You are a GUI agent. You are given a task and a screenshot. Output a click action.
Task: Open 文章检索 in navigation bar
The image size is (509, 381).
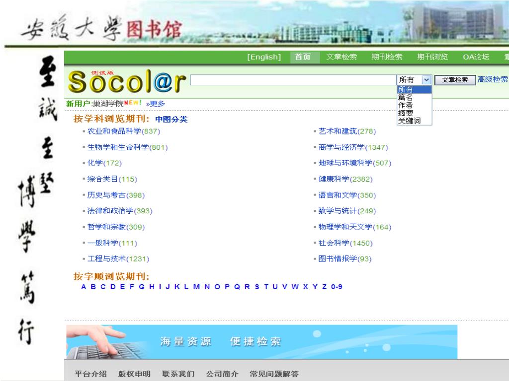tap(341, 57)
